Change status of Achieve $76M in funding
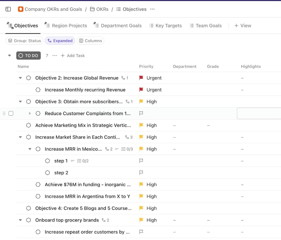 (38, 184)
